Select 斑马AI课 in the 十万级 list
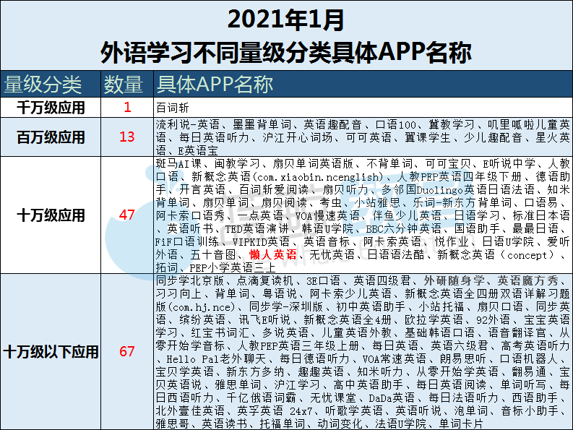 click(x=178, y=164)
